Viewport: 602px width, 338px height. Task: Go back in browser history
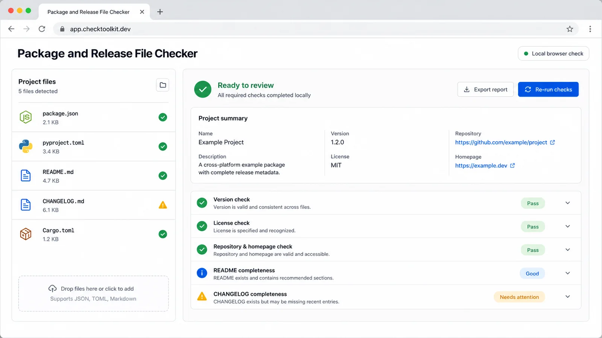click(x=11, y=29)
